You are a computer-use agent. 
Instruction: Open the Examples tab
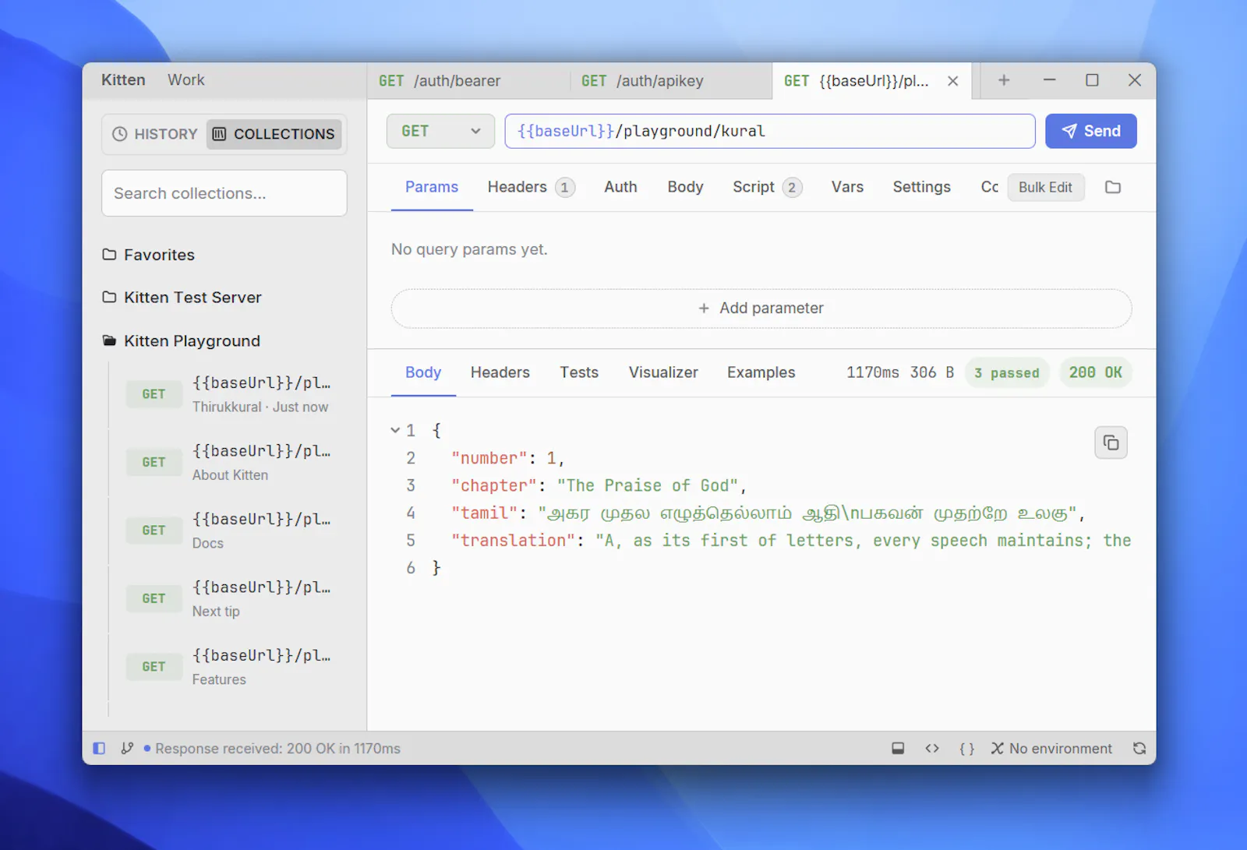pyautogui.click(x=761, y=372)
